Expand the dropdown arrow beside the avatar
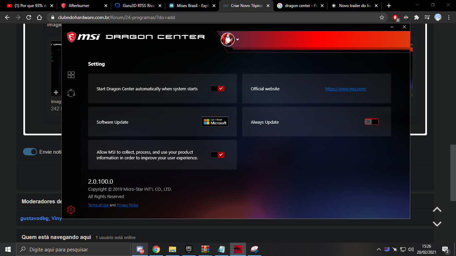The image size is (456, 256). pyautogui.click(x=238, y=40)
